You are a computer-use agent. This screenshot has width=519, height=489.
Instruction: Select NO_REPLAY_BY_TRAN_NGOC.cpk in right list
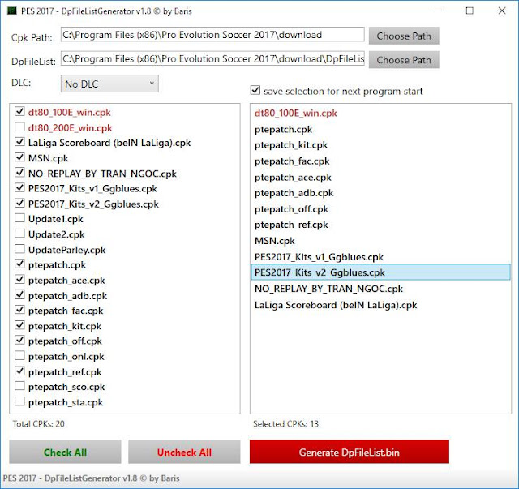(x=380, y=289)
